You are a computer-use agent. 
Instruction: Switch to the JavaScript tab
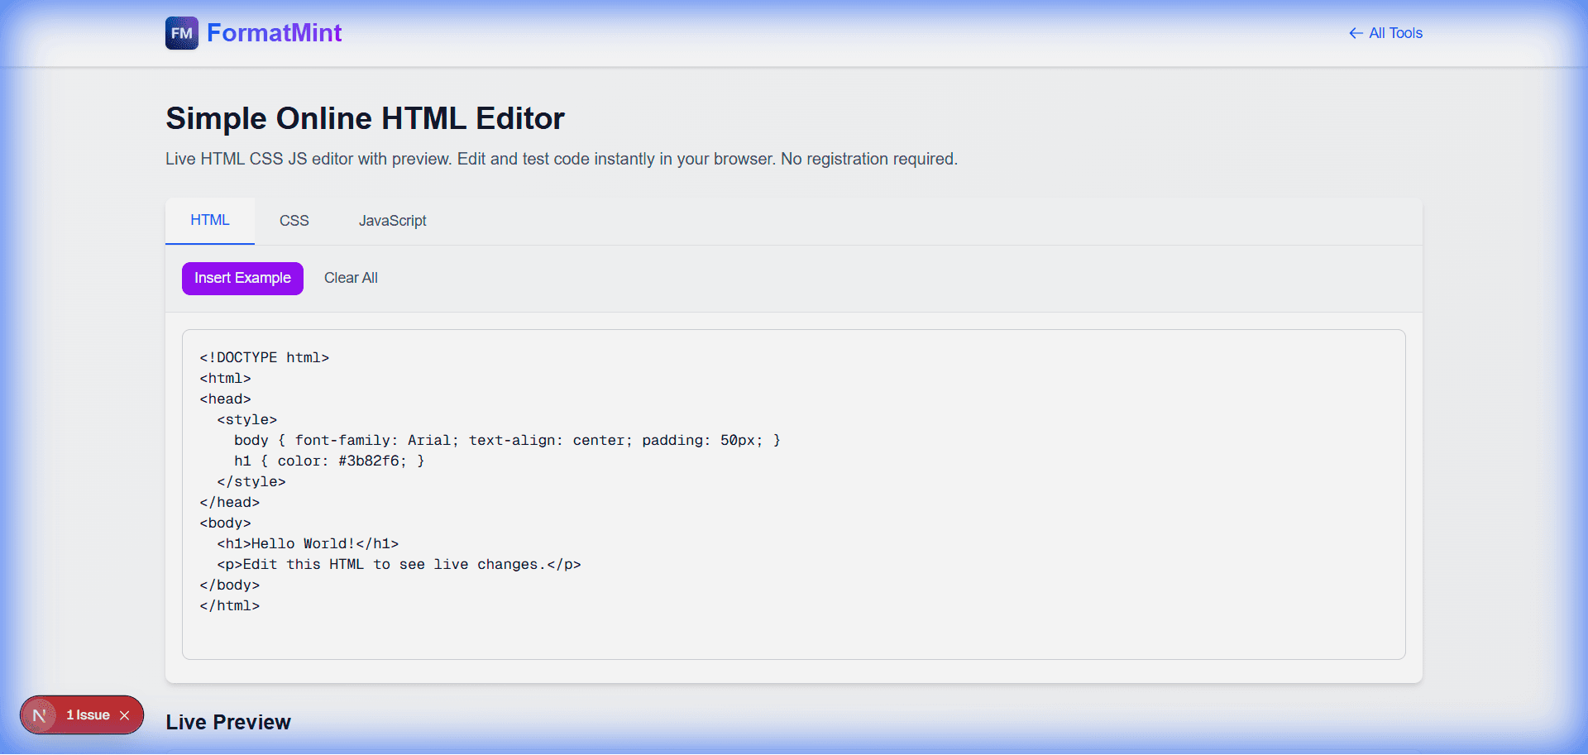tap(392, 221)
